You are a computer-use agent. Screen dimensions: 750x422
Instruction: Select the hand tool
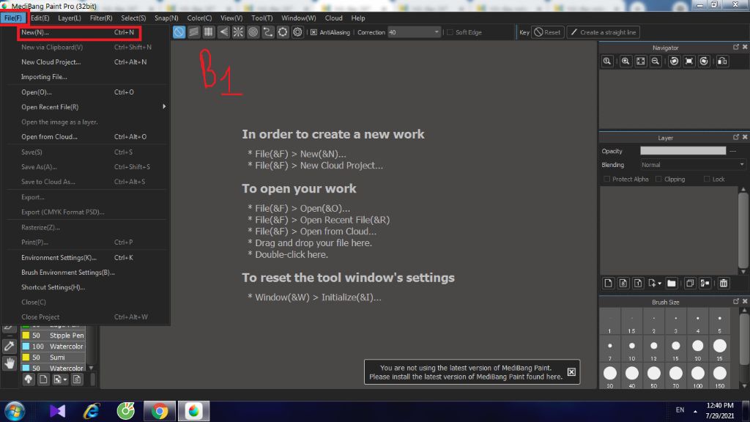point(9,363)
